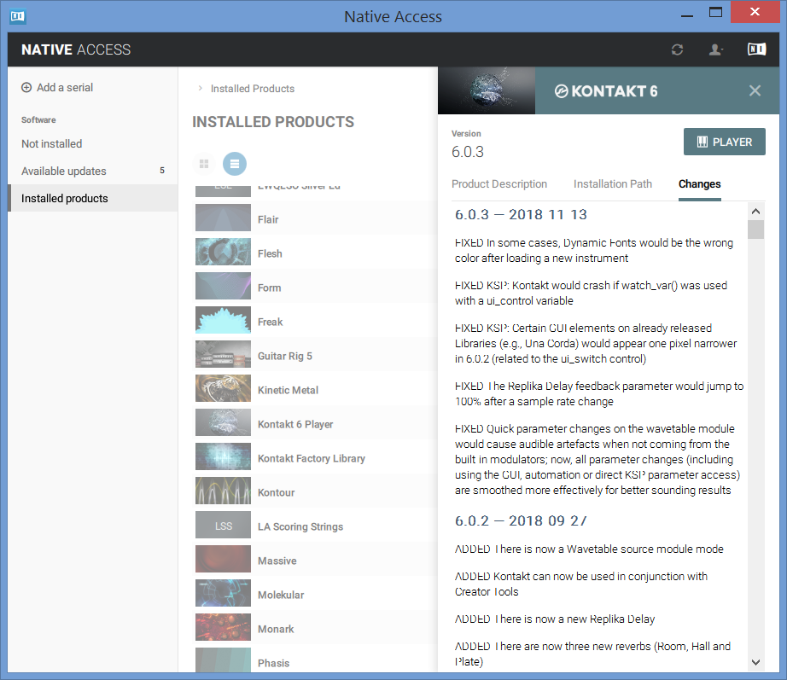Image resolution: width=787 pixels, height=680 pixels.
Task: Click the Phasis product thumbnail
Action: click(223, 660)
